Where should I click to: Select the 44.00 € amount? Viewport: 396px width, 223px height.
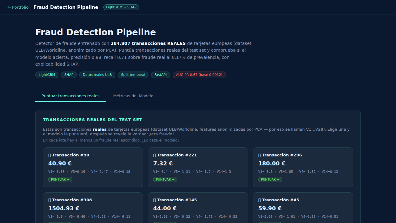pyautogui.click(x=165, y=208)
